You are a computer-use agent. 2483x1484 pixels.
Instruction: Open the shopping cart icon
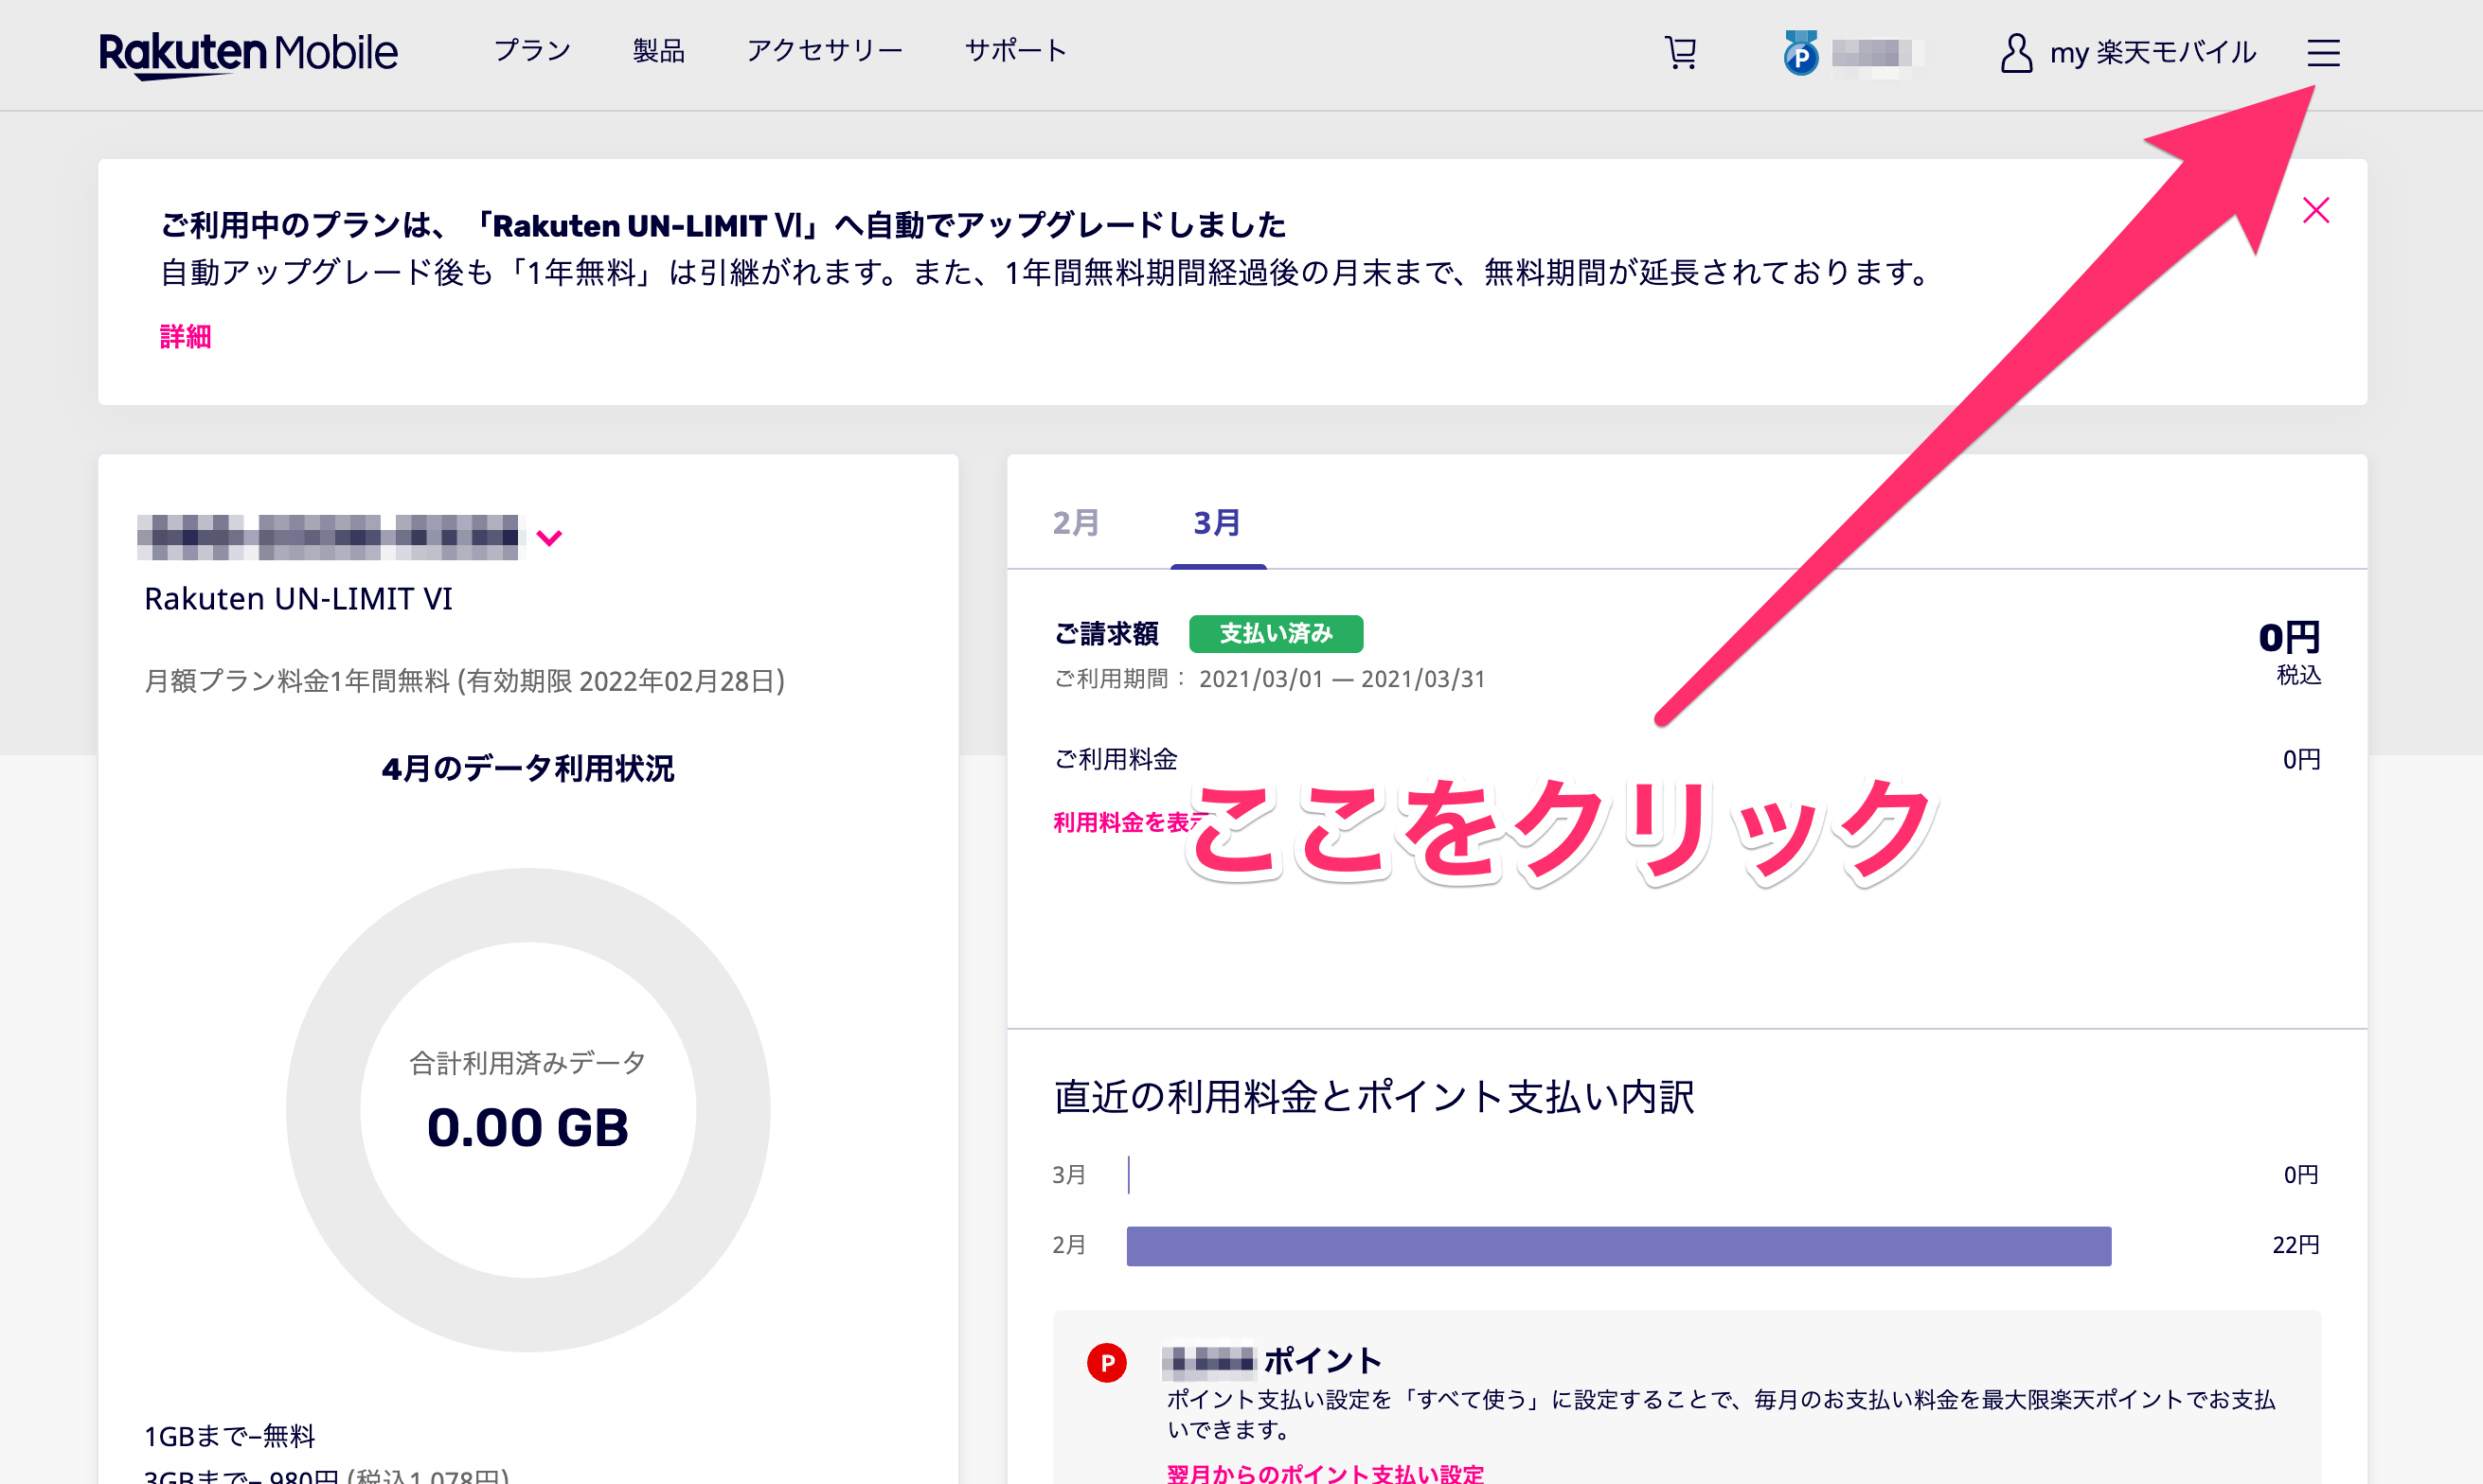(1680, 52)
